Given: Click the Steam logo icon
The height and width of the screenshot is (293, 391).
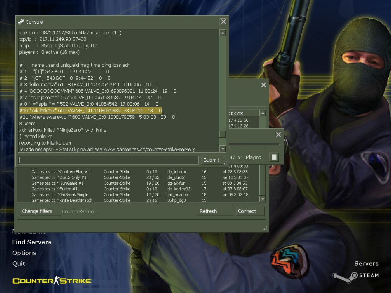Looking at the screenshot, I should pos(345,277).
